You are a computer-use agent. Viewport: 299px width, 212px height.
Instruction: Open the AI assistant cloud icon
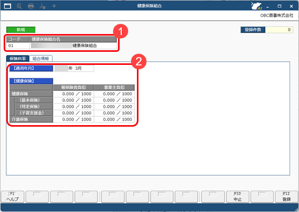point(257,6)
